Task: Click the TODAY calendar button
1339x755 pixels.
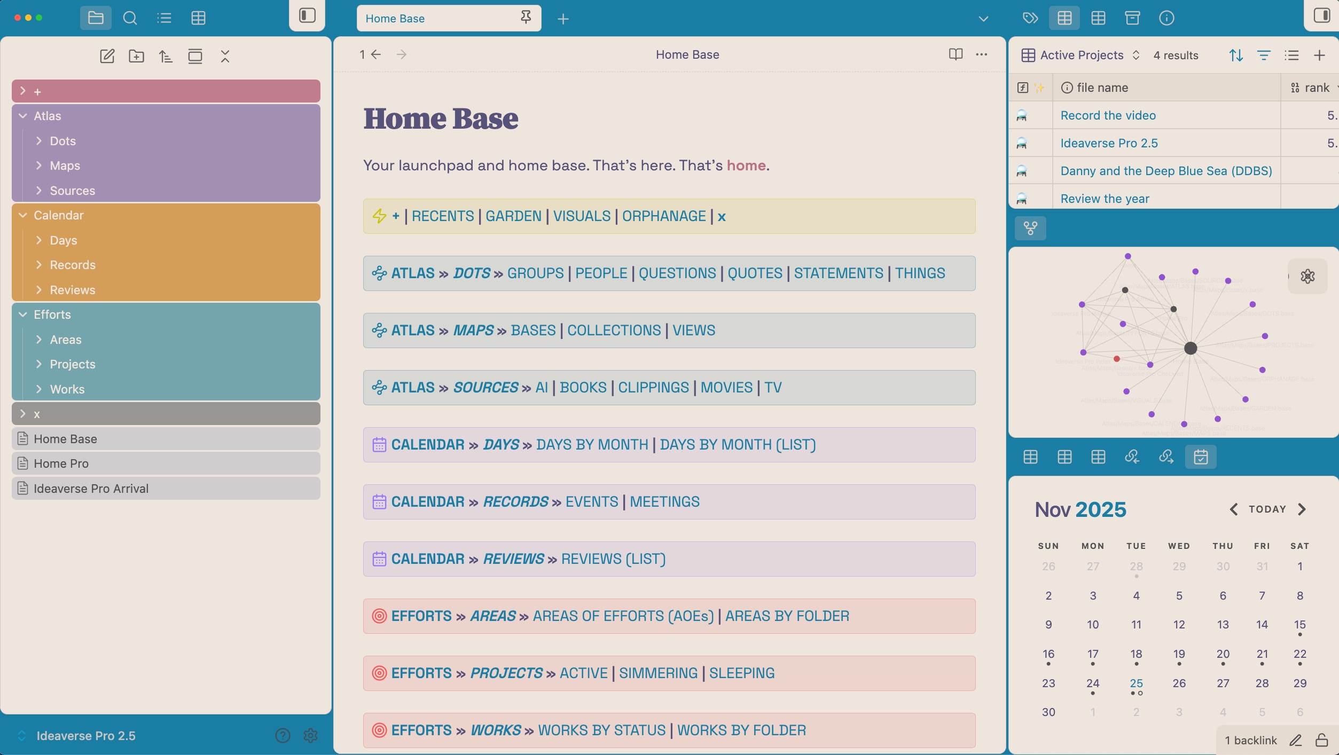Action: coord(1267,509)
